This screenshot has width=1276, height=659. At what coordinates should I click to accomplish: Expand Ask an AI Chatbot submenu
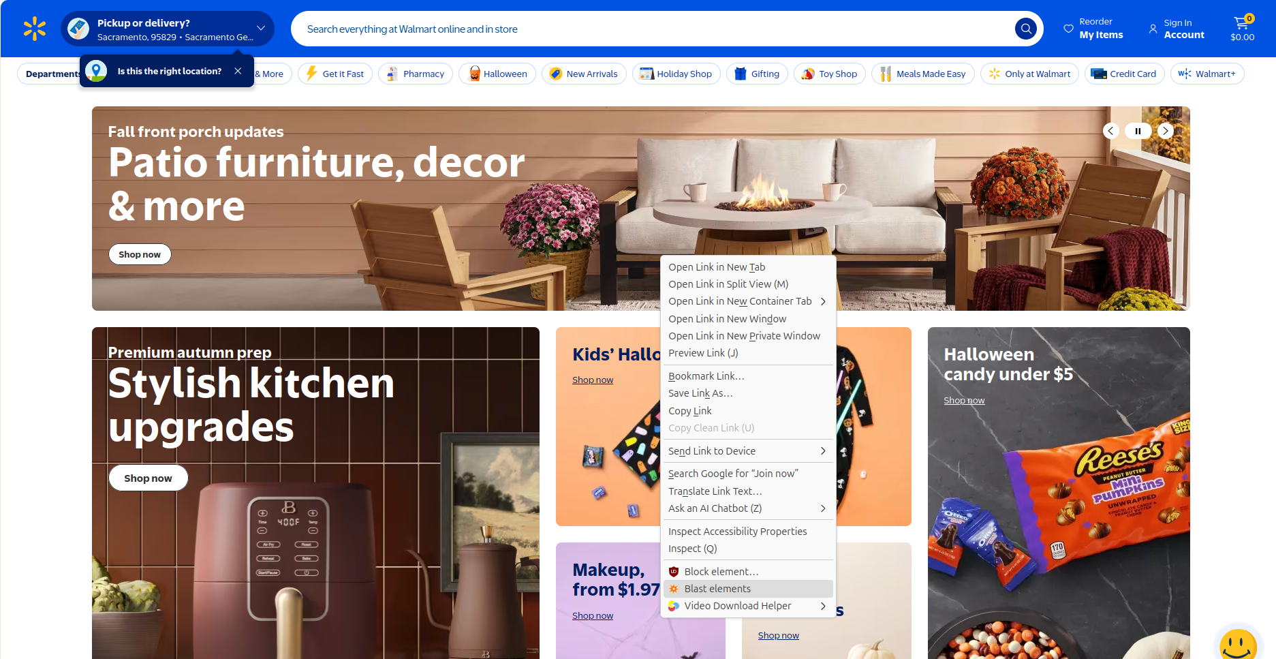[x=748, y=508]
